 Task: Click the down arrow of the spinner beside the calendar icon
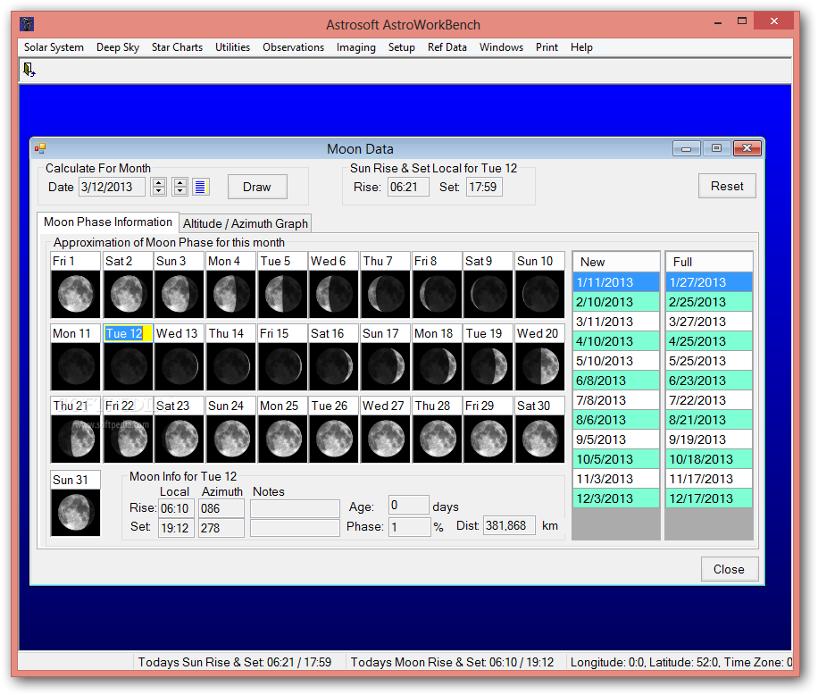tap(180, 191)
